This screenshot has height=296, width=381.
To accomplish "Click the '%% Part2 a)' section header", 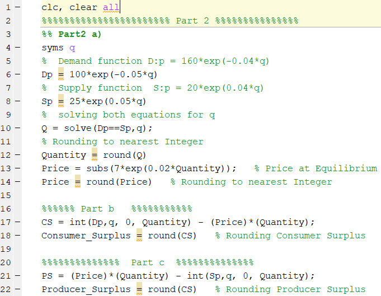I will pos(71,34).
